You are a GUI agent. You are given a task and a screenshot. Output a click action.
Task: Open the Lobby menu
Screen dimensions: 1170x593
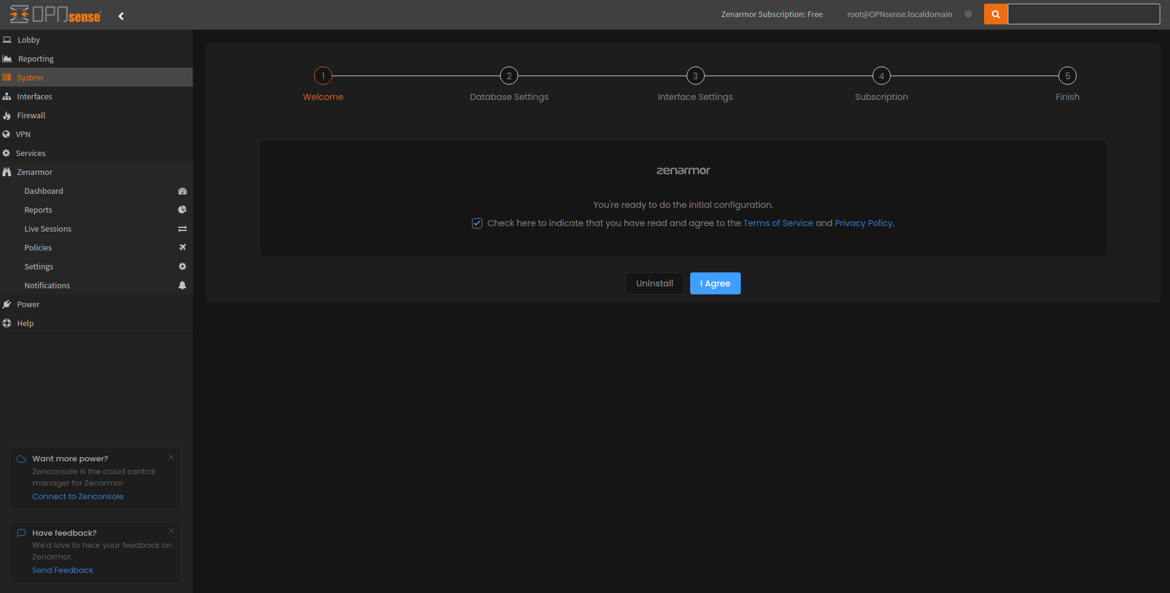pyautogui.click(x=96, y=40)
